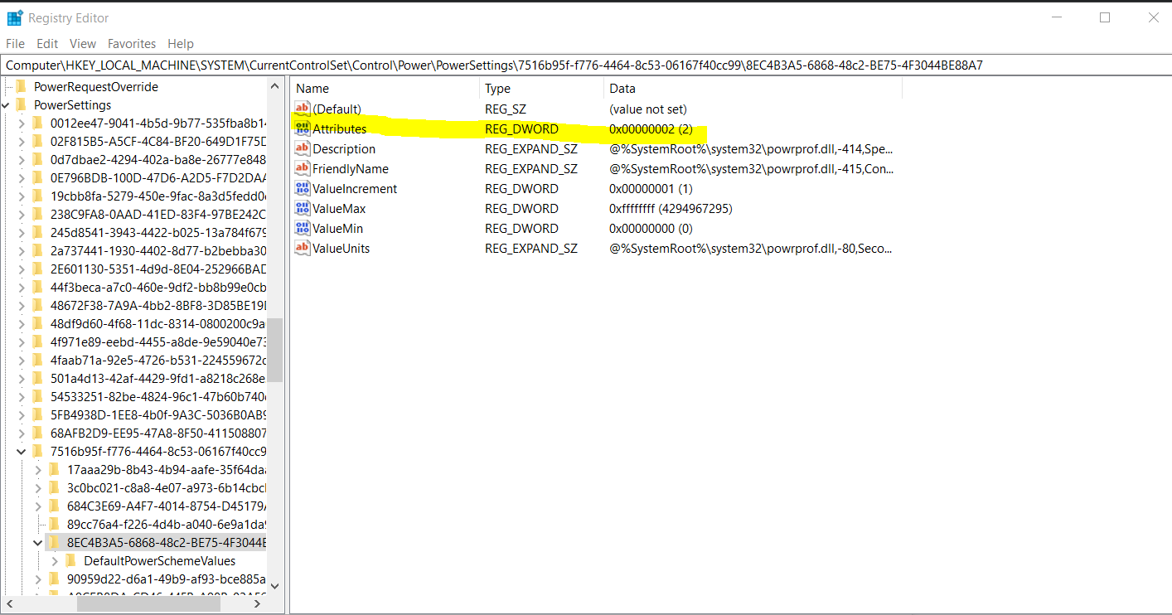Screen dimensions: 1172x615
Task: Expand the DefaultPowerSchemeValues subkey
Action: click(x=55, y=561)
